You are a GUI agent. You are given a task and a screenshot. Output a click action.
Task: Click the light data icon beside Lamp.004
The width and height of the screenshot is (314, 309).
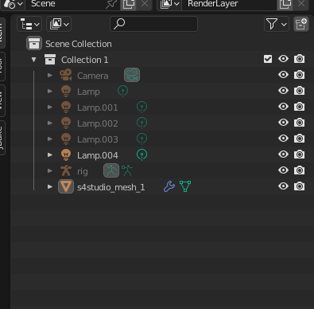tap(141, 154)
